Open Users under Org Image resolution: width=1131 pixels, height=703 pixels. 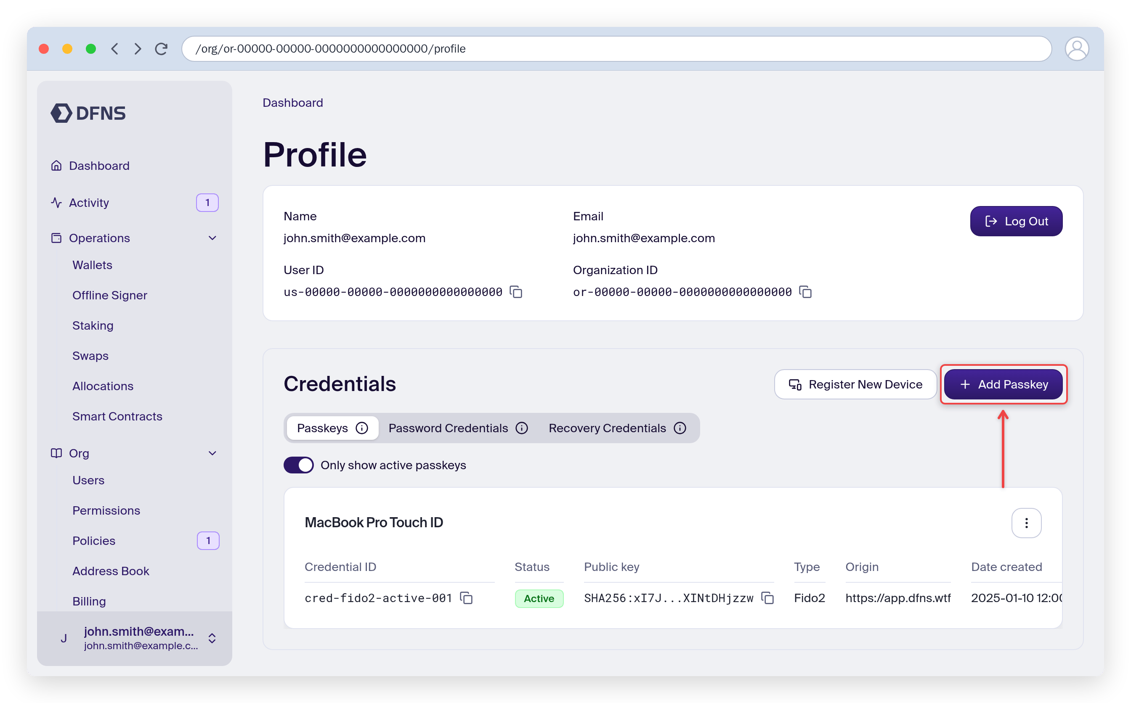click(x=88, y=480)
